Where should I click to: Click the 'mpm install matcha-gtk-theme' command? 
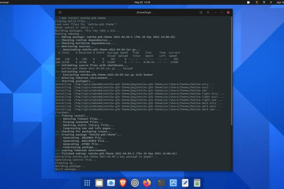(x=83, y=18)
